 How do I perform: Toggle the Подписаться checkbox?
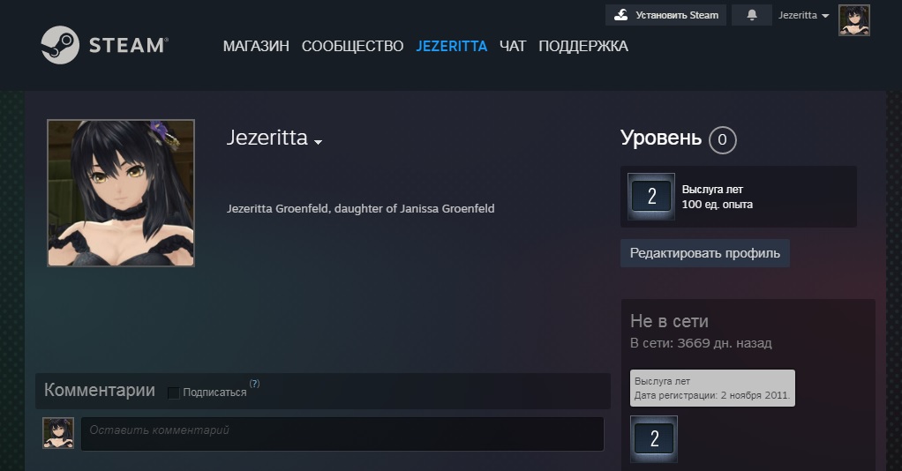coord(173,392)
